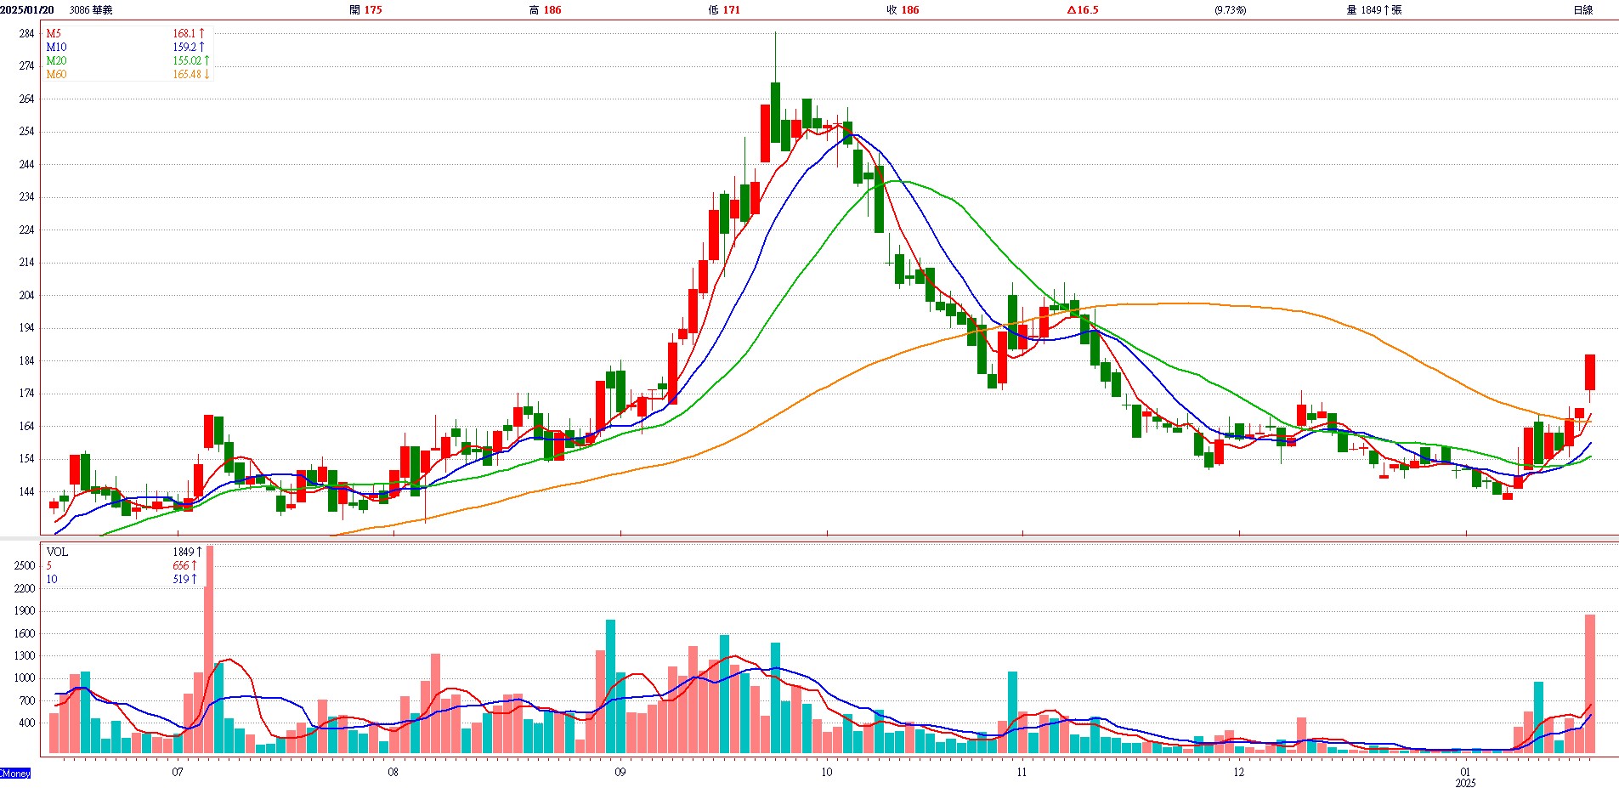Click the 10 month marker on time axis

pyautogui.click(x=827, y=772)
